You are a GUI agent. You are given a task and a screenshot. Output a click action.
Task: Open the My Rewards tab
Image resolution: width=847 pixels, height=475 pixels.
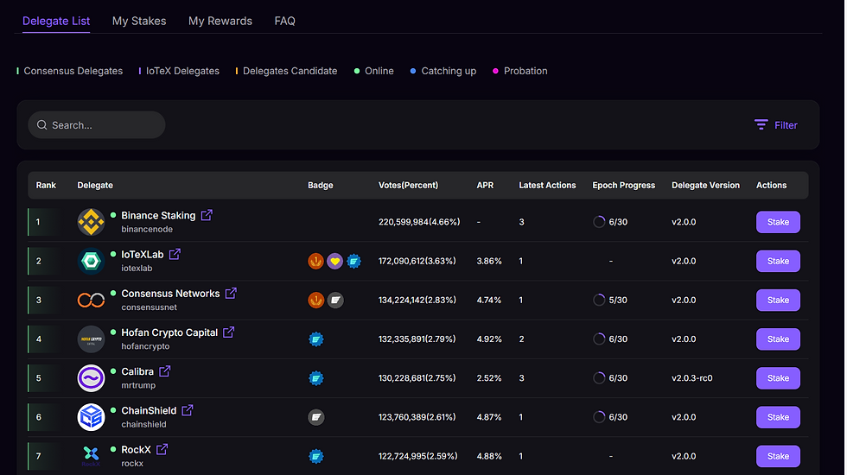220,21
